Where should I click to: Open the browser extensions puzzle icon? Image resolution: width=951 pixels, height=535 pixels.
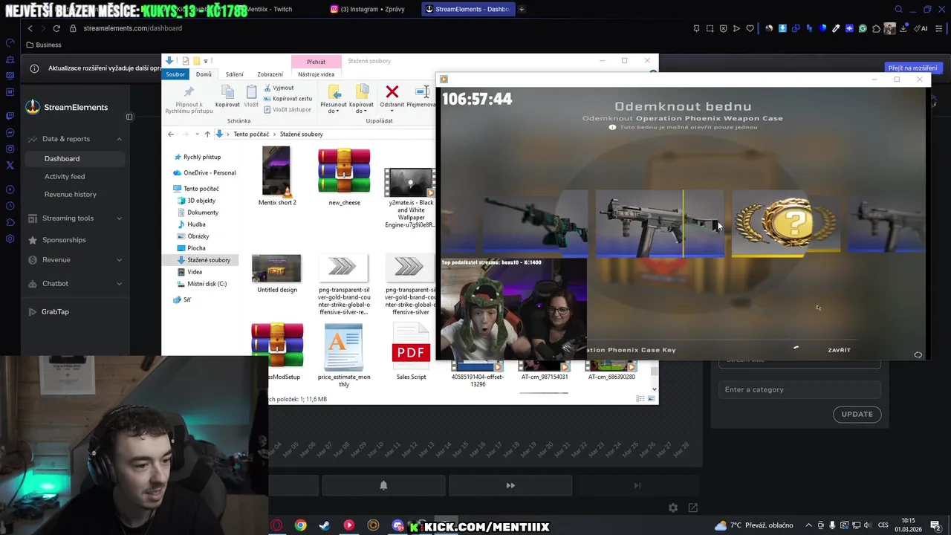[x=876, y=28]
